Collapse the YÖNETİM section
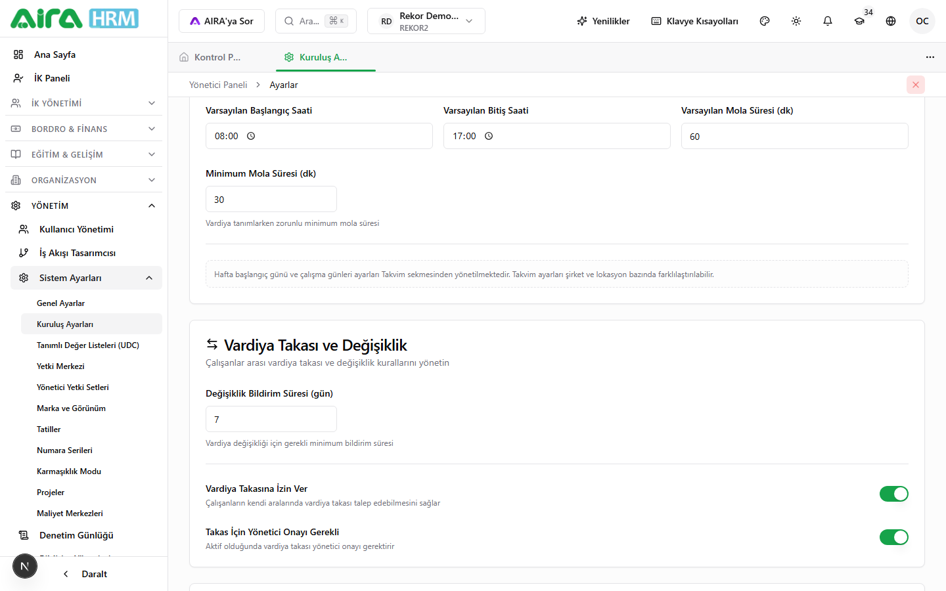Image resolution: width=946 pixels, height=591 pixels. click(84, 206)
